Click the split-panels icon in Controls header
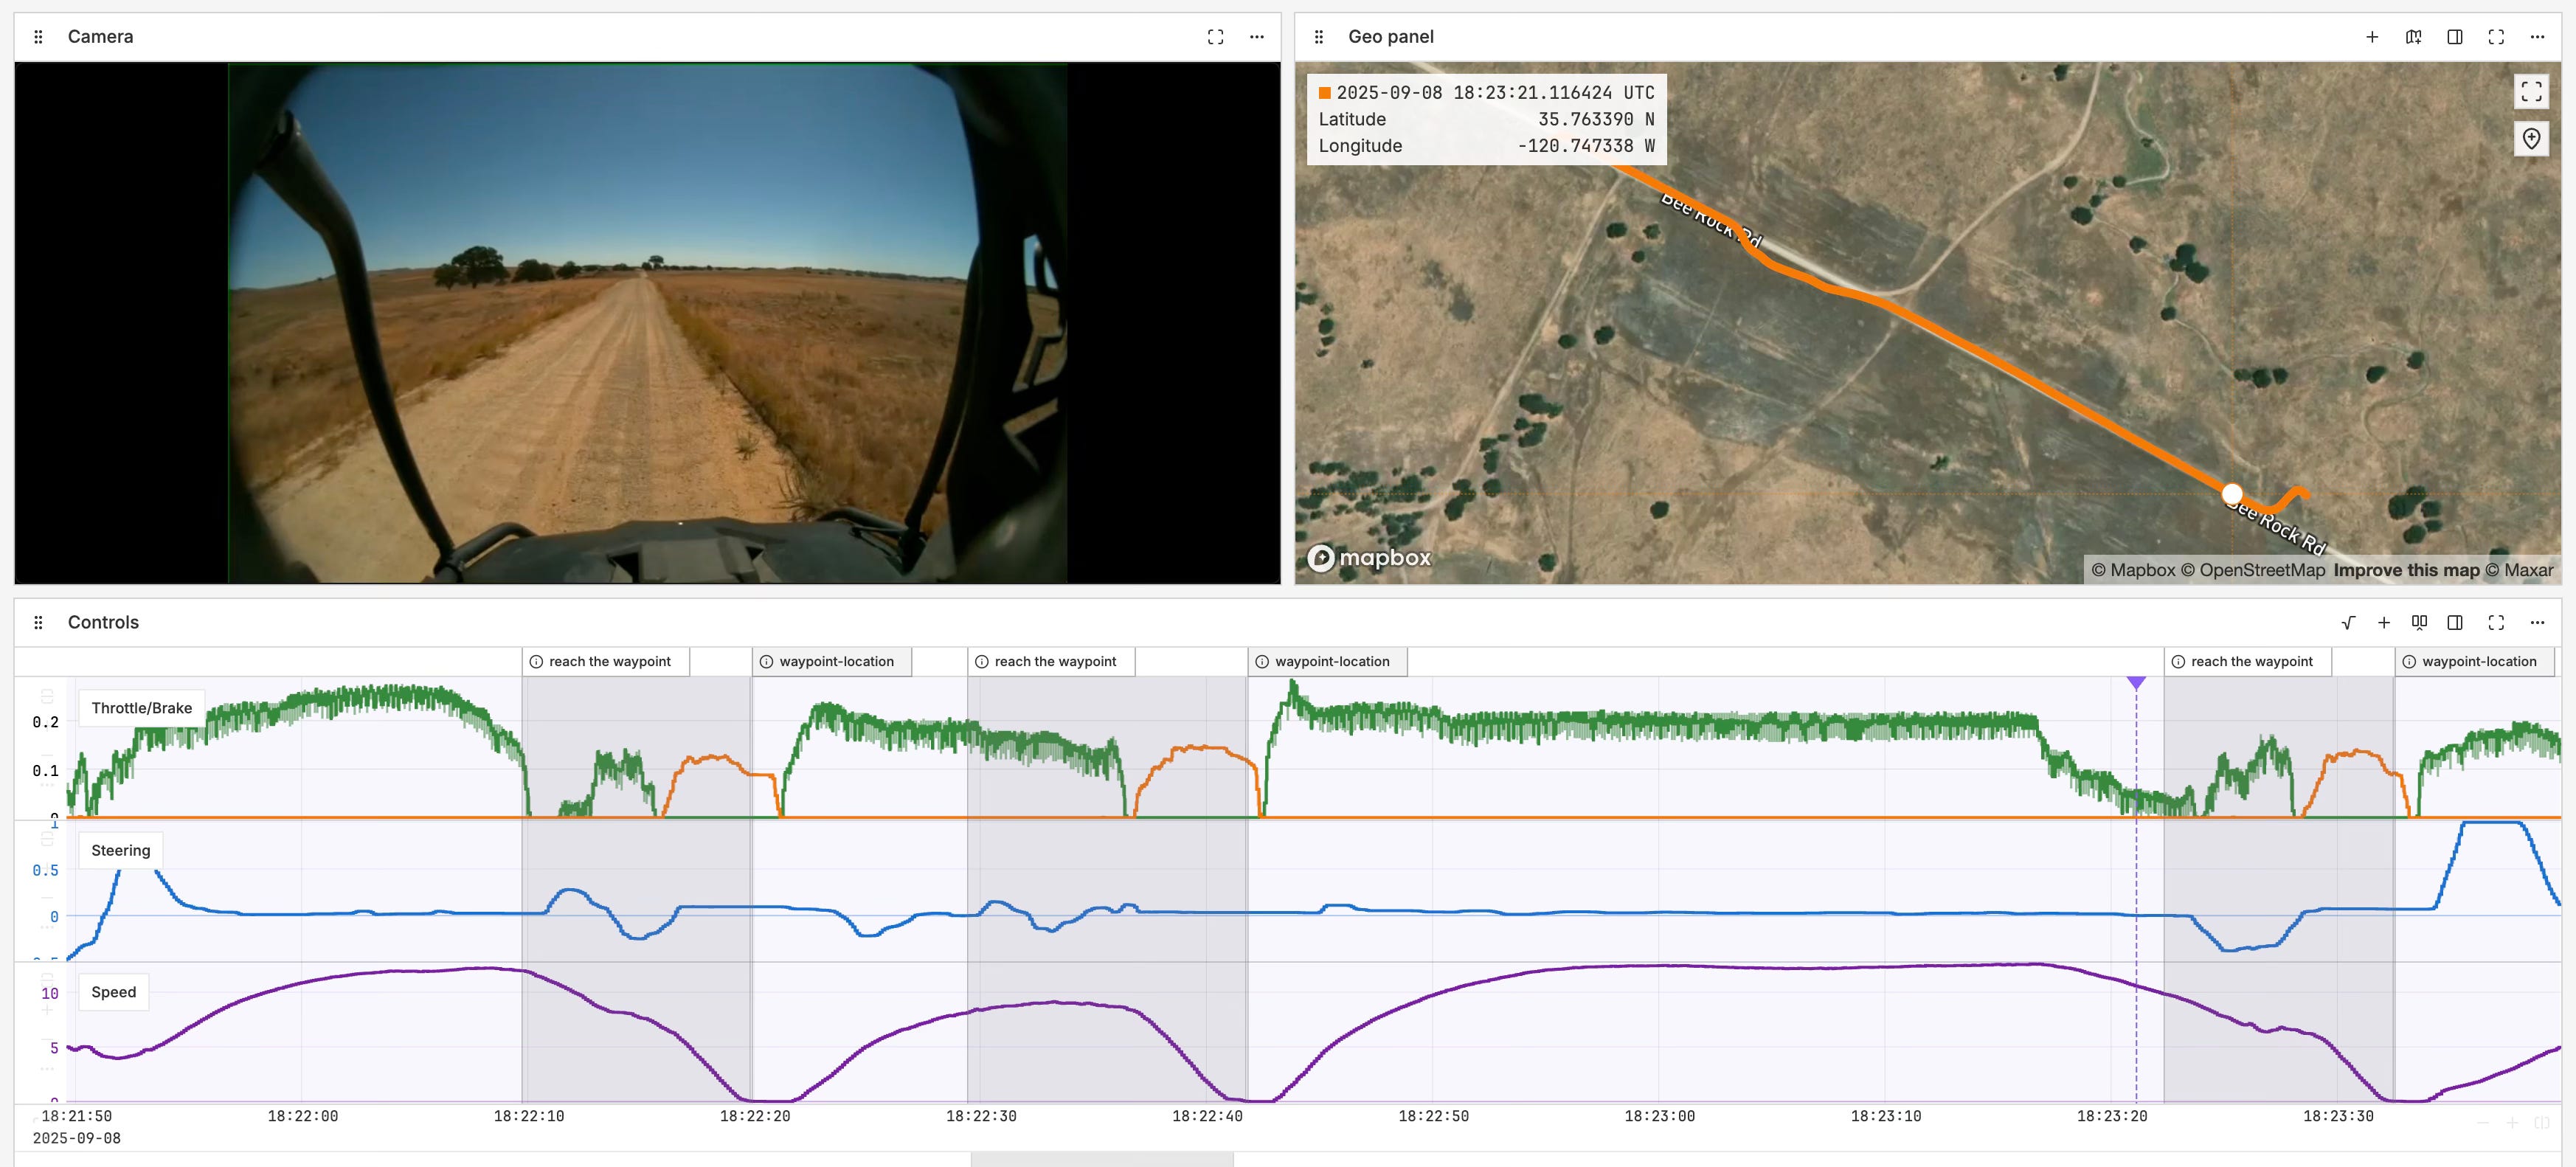 click(2419, 623)
